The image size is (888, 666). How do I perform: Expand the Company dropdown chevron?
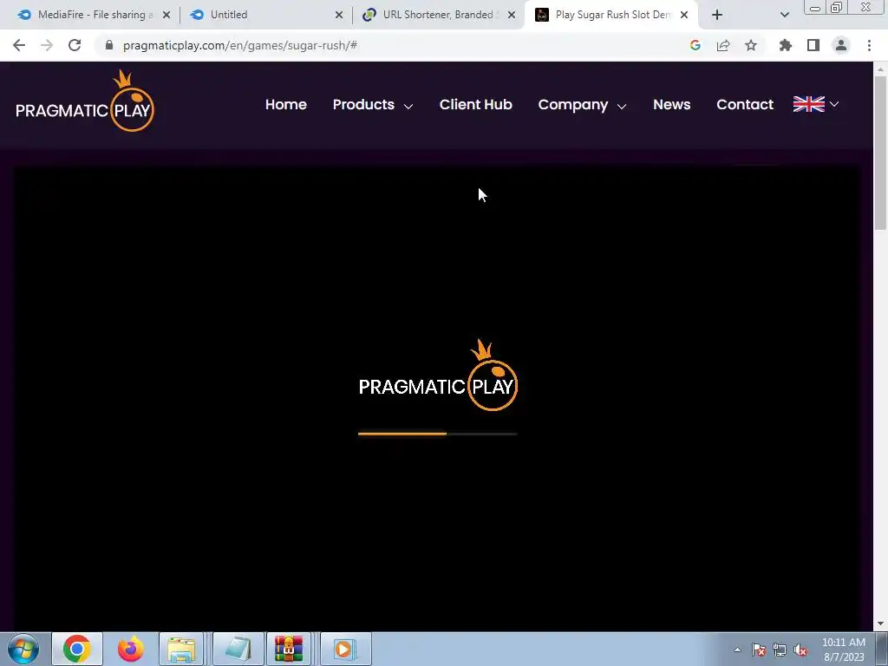tap(621, 106)
